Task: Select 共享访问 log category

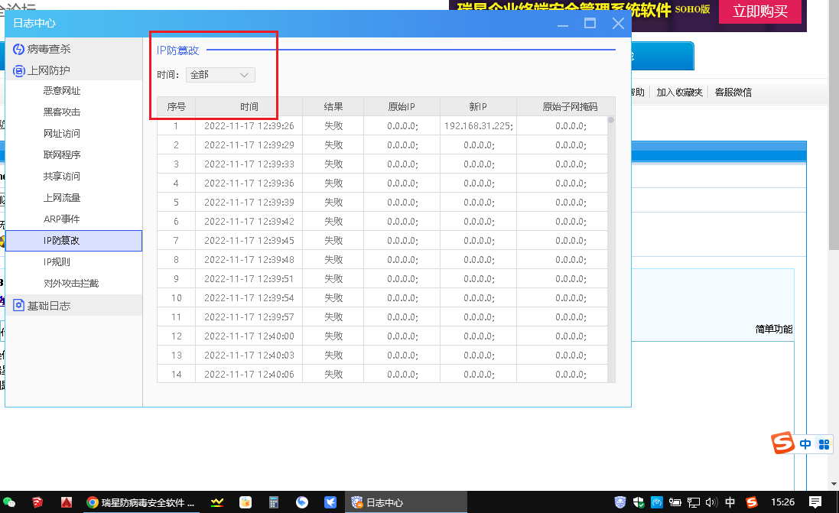Action: click(x=62, y=177)
